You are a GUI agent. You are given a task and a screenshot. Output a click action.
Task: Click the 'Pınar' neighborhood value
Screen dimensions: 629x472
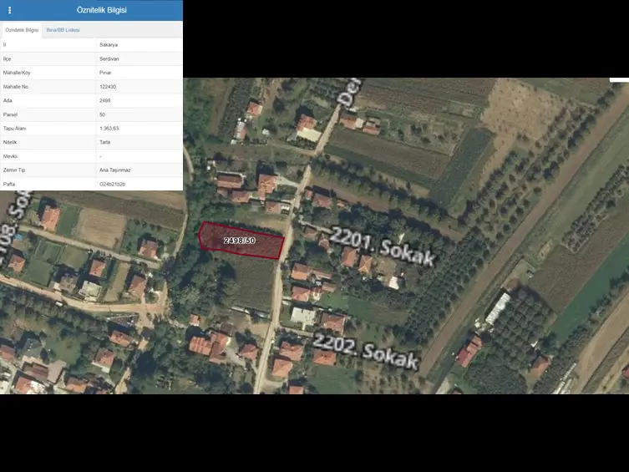tap(105, 73)
